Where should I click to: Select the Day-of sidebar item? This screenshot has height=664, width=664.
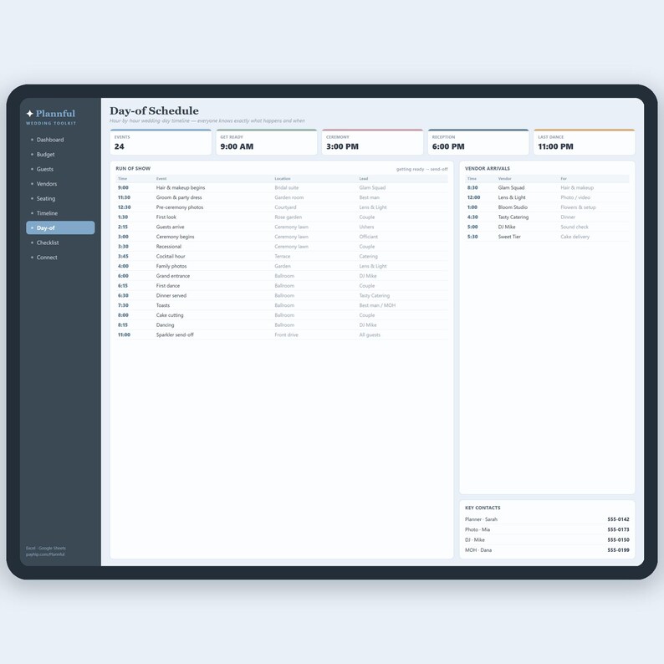point(60,227)
